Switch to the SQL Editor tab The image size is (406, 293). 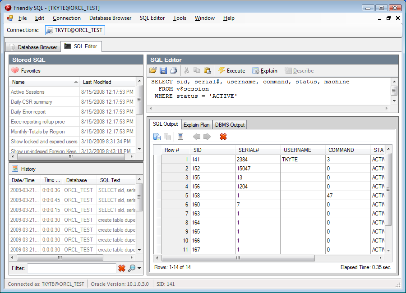(81, 46)
